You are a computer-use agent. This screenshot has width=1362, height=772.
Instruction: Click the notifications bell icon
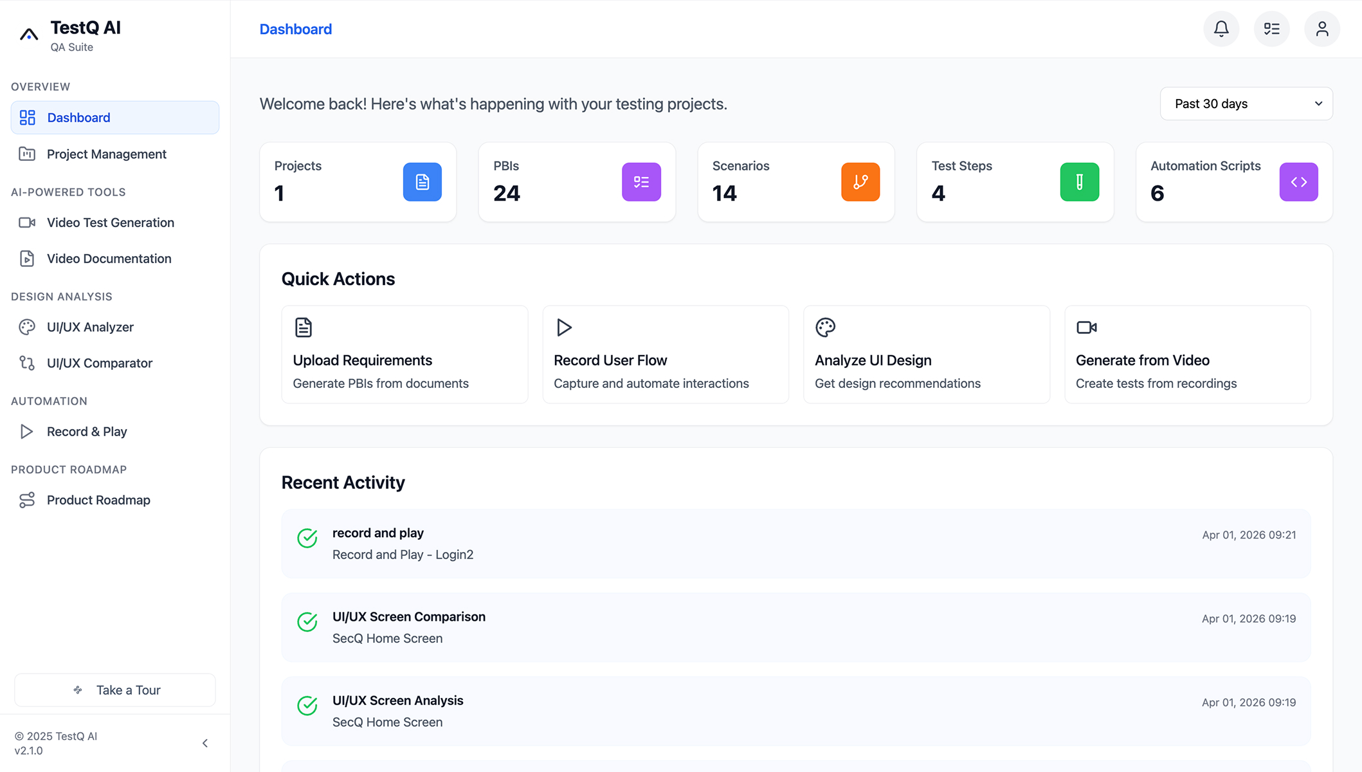(x=1221, y=29)
